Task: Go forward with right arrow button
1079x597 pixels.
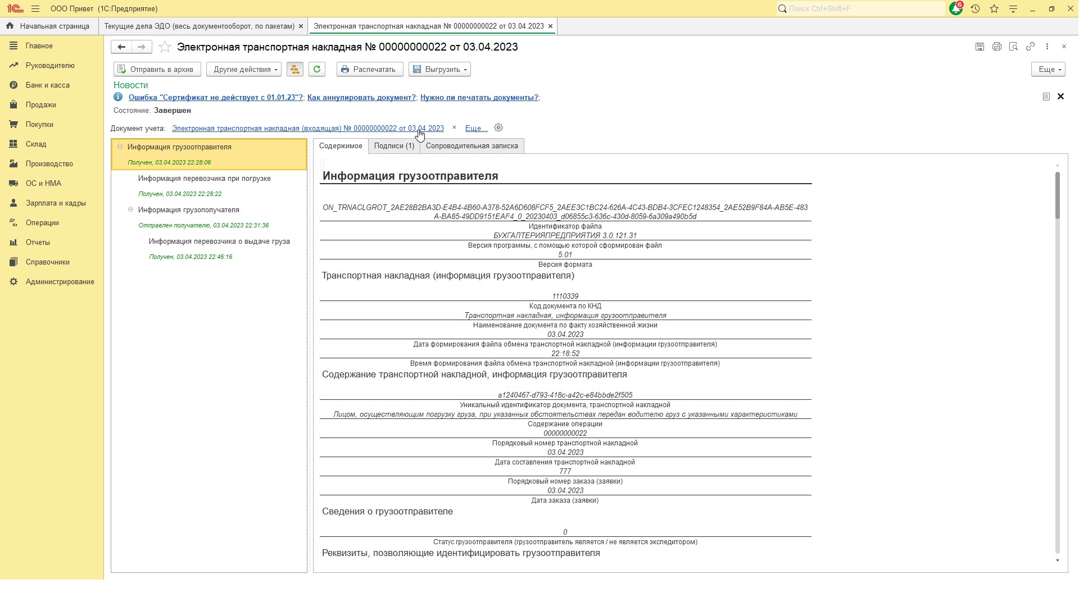Action: (142, 47)
